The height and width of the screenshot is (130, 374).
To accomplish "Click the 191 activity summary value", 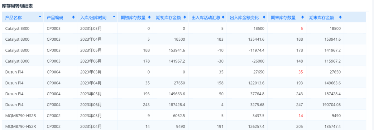I will point(220,126).
